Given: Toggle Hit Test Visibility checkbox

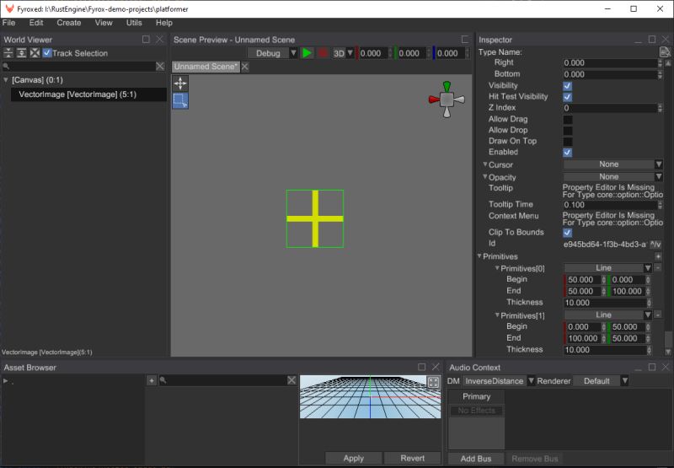Looking at the screenshot, I should click(x=567, y=97).
